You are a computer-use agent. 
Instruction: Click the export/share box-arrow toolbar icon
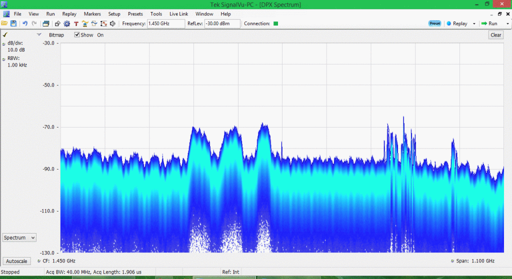click(x=57, y=23)
